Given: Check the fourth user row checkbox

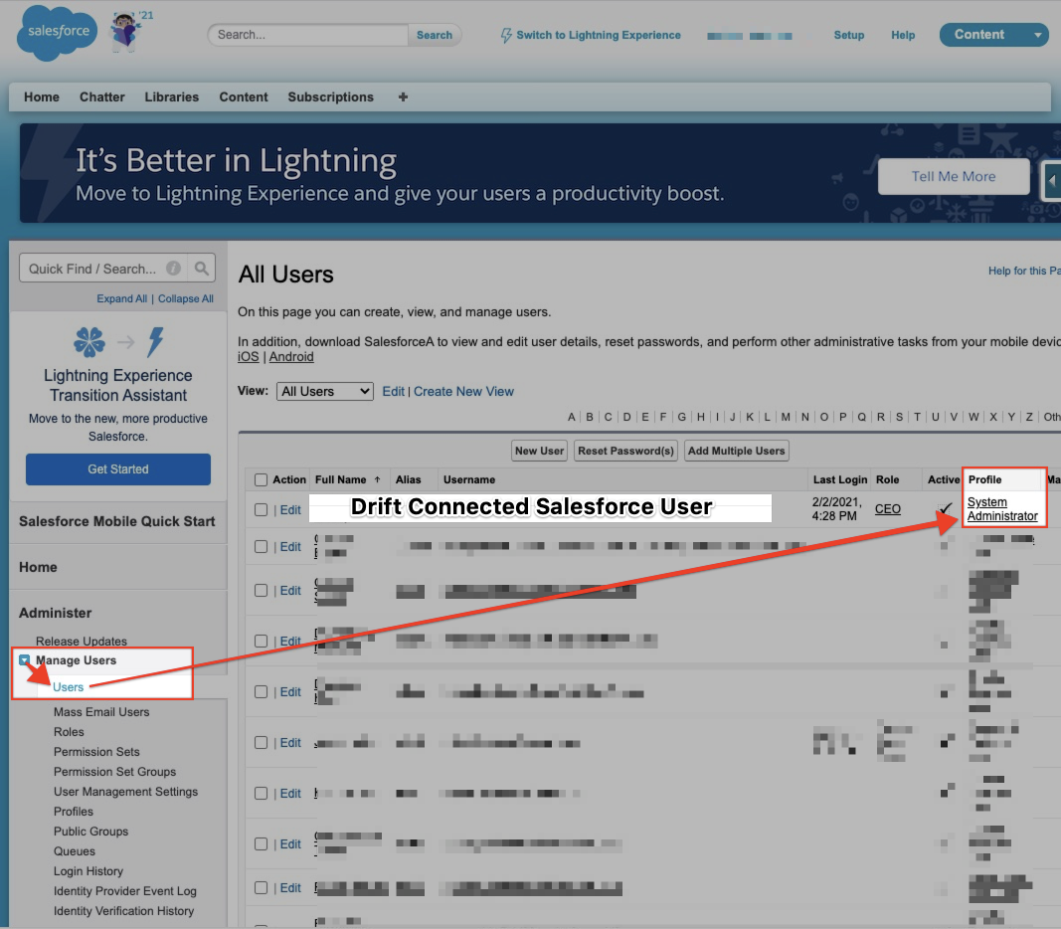Looking at the screenshot, I should (261, 641).
